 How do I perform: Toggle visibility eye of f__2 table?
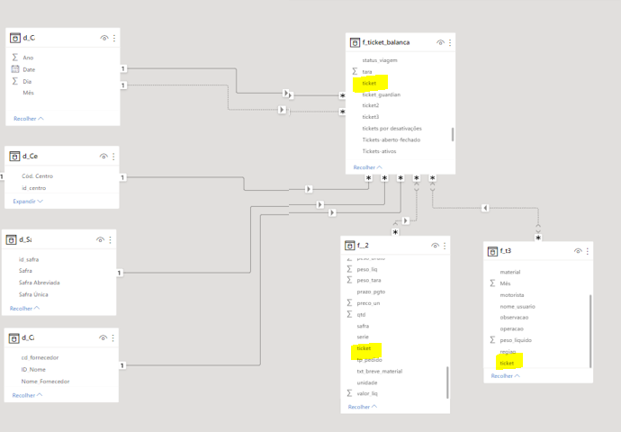click(x=435, y=246)
